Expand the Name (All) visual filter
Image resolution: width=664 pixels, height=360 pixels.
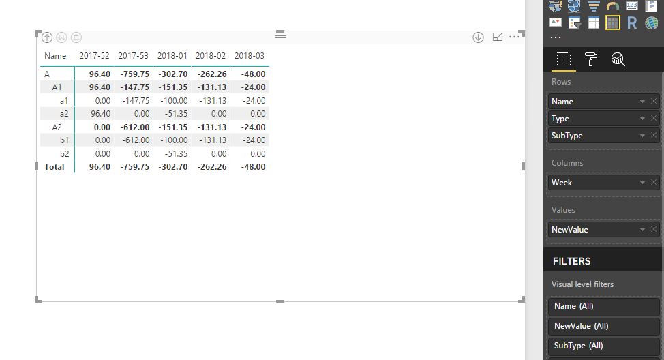point(604,306)
